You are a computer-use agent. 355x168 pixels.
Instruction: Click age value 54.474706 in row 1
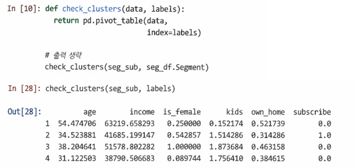point(77,123)
